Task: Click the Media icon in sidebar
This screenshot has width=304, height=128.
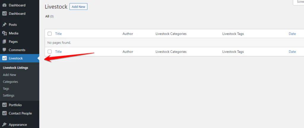Action: pos(4,33)
